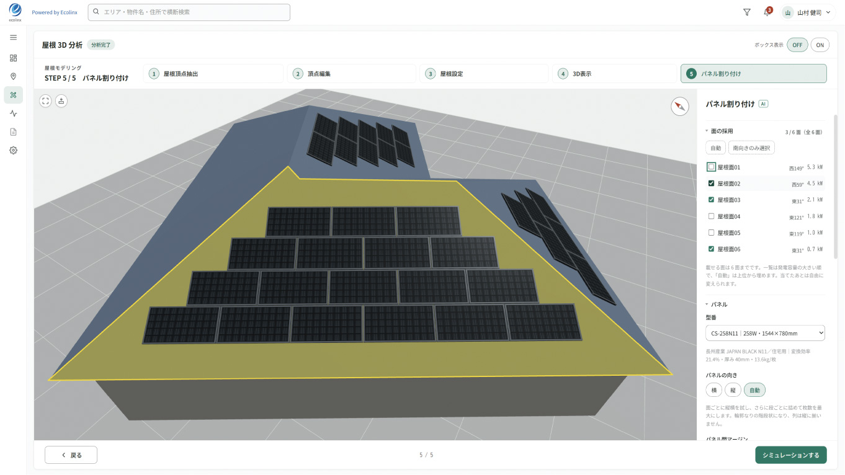Open the document report icon in sidebar

click(x=13, y=132)
